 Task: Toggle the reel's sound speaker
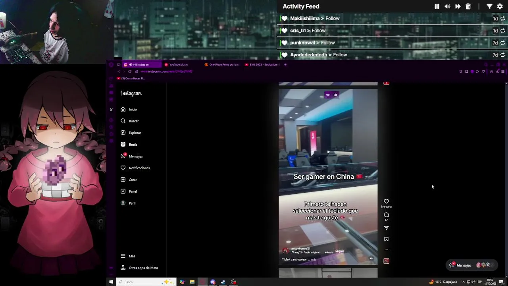371,258
